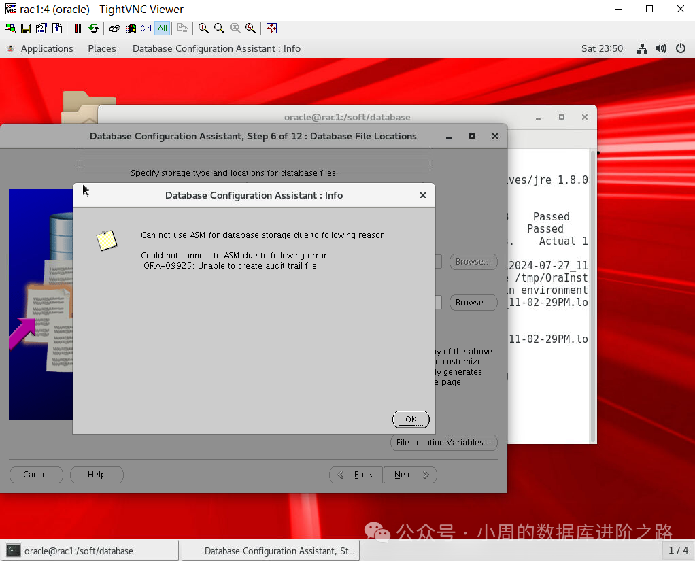695x561 pixels.
Task: Click the database illustration image in DBCA
Action: click(41, 305)
